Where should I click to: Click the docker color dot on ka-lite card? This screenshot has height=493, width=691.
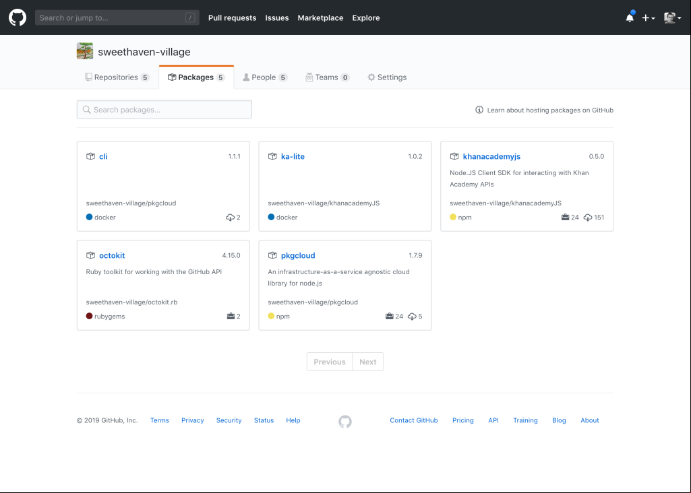click(x=271, y=217)
